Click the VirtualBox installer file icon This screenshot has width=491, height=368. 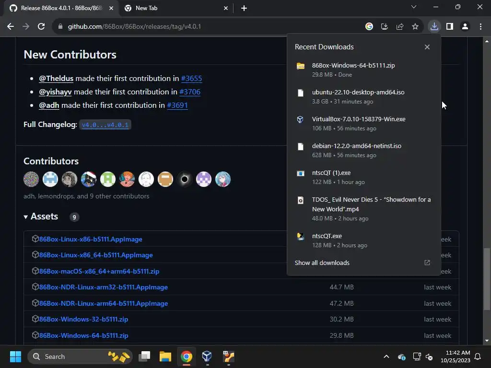point(300,119)
